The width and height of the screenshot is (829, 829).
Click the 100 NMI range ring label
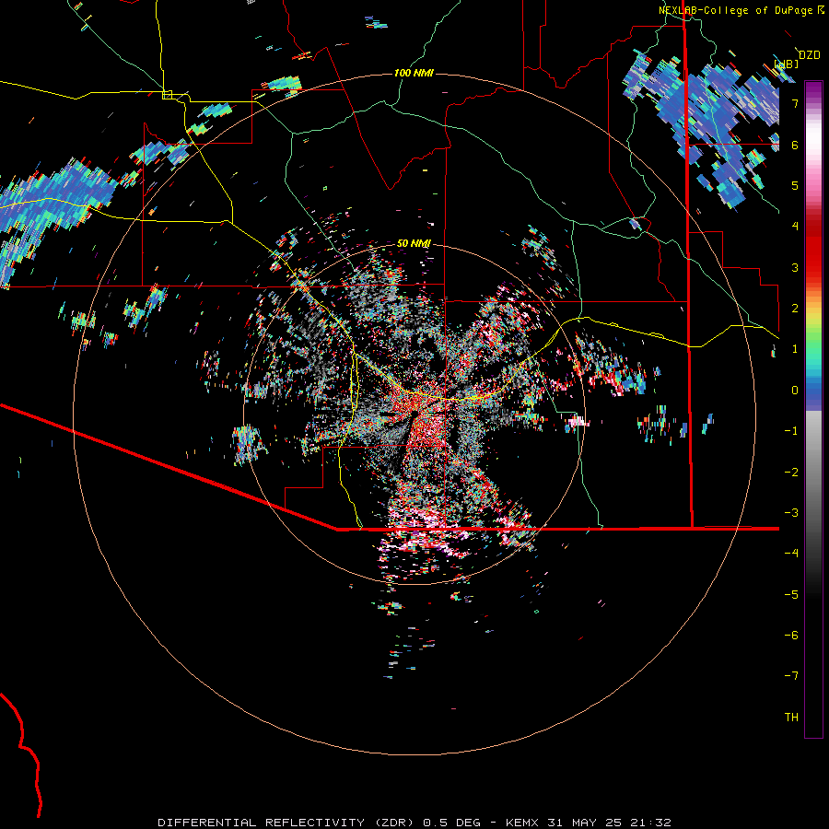pyautogui.click(x=414, y=73)
